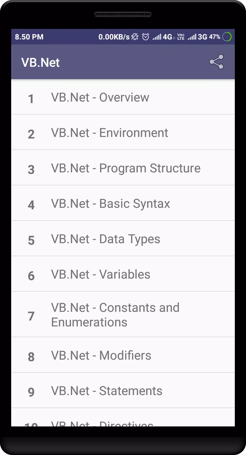Viewport: 246px width, 455px height.
Task: View VB.Net - Statements topic
Action: [x=123, y=391]
